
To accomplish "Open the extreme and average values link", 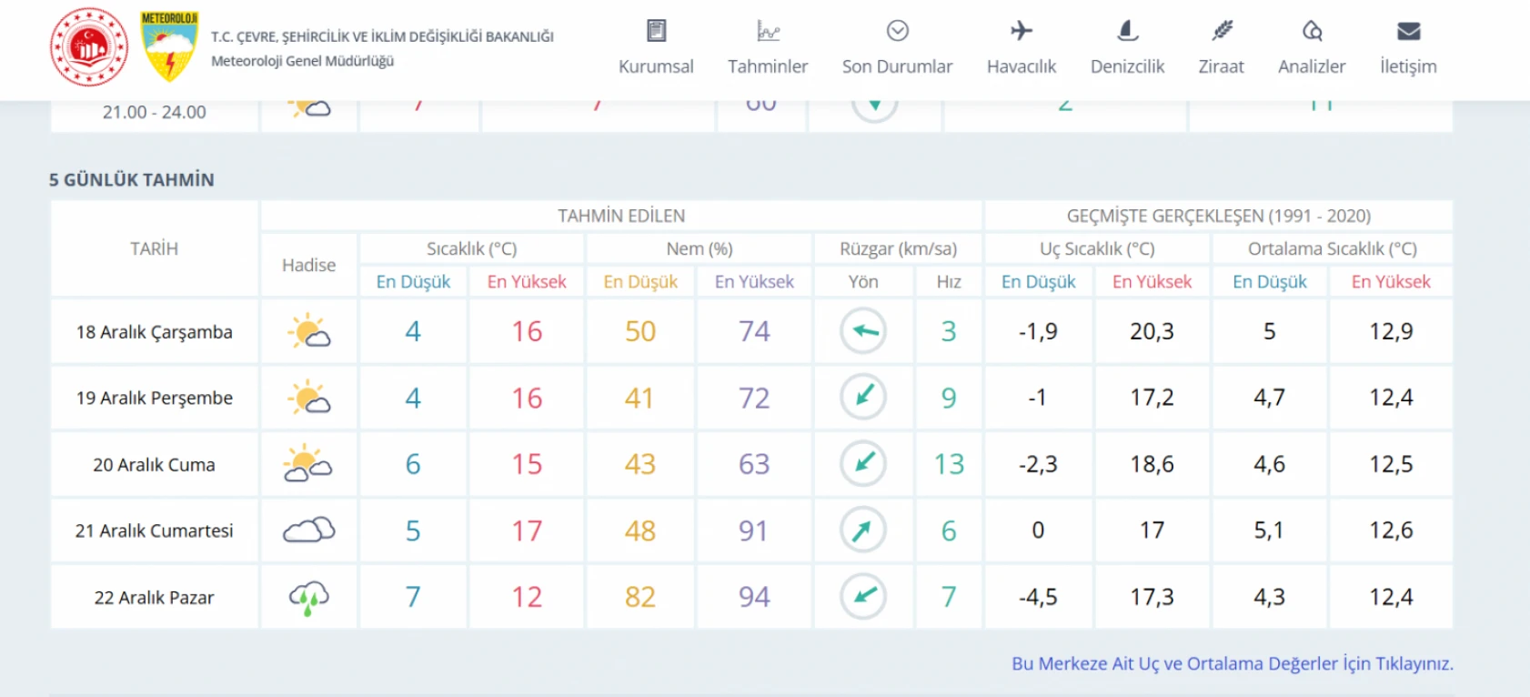I will (1232, 663).
